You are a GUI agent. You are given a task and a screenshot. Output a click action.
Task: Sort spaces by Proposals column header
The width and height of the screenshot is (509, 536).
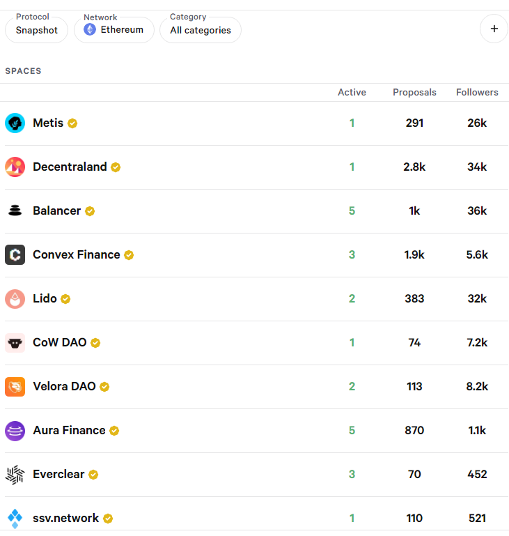[x=414, y=92]
